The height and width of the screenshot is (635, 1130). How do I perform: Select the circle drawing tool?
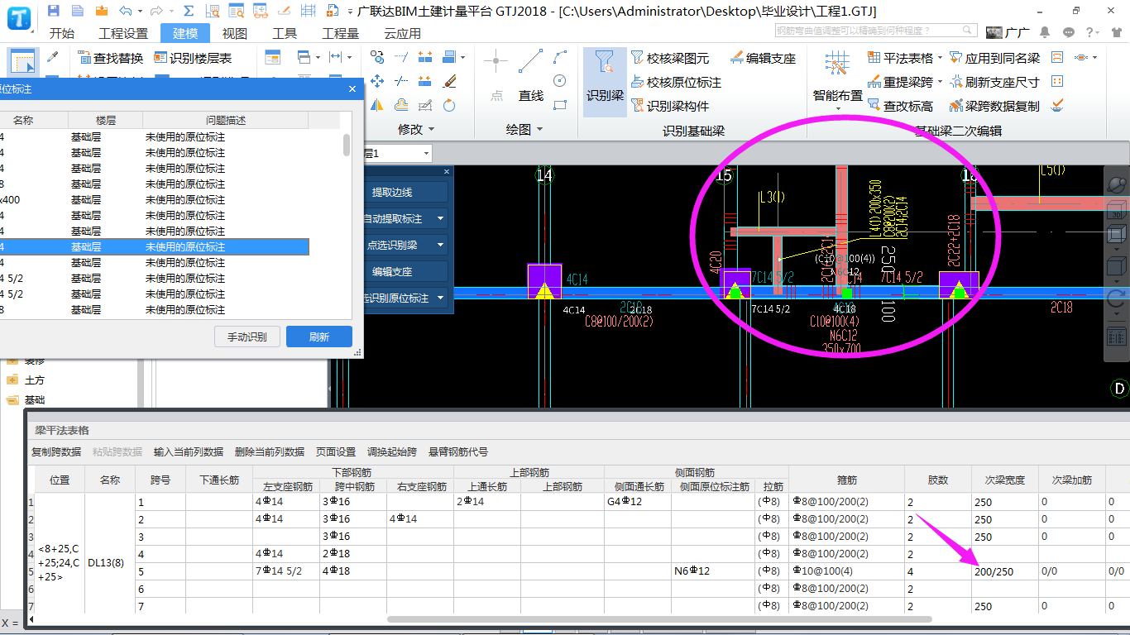click(560, 81)
